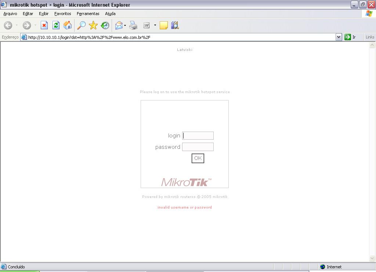
Task: Open the Links toolbar label
Action: pyautogui.click(x=370, y=37)
